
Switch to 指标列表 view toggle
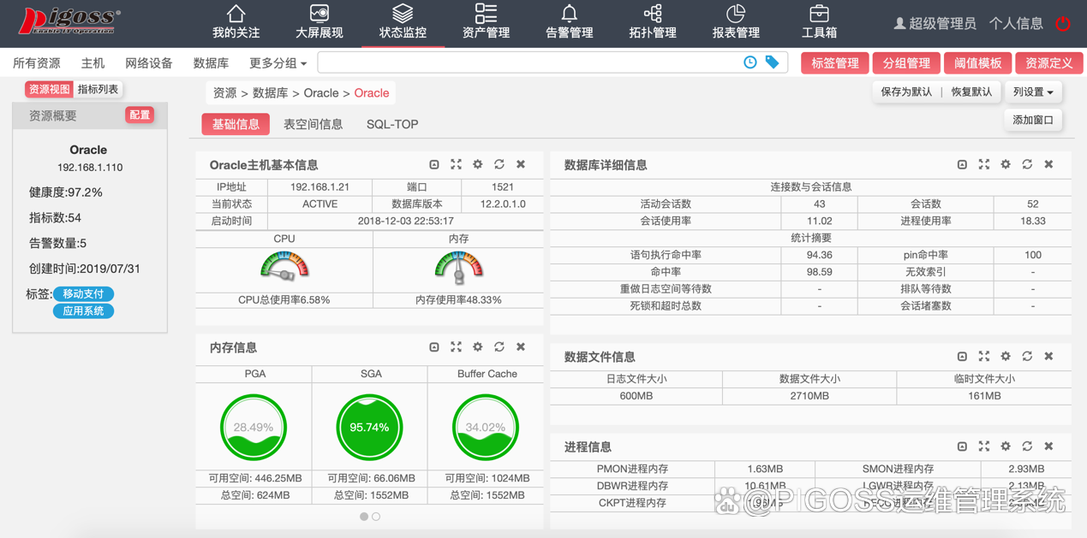pos(99,89)
